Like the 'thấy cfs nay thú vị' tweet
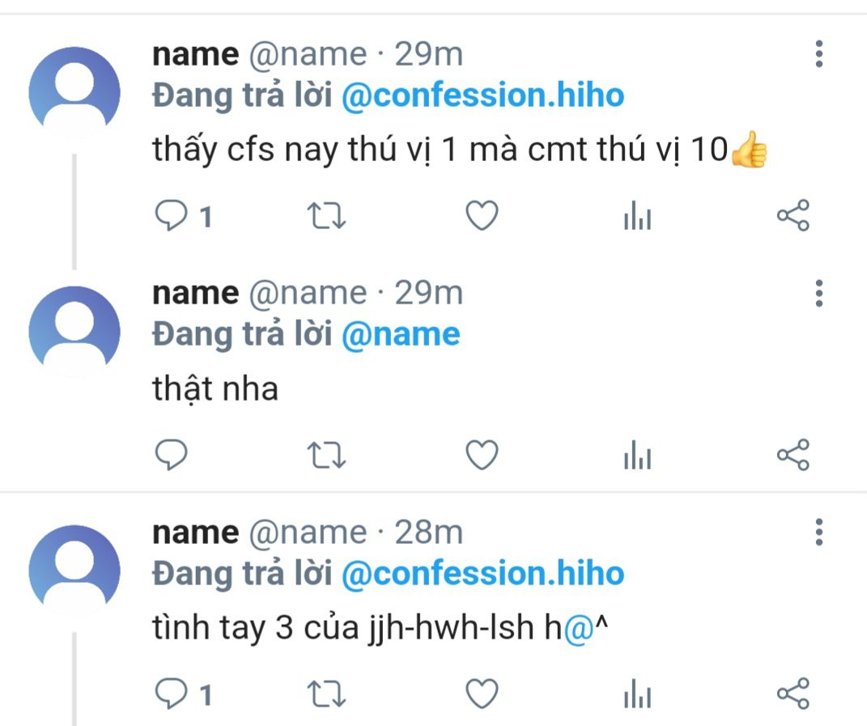 click(x=482, y=215)
